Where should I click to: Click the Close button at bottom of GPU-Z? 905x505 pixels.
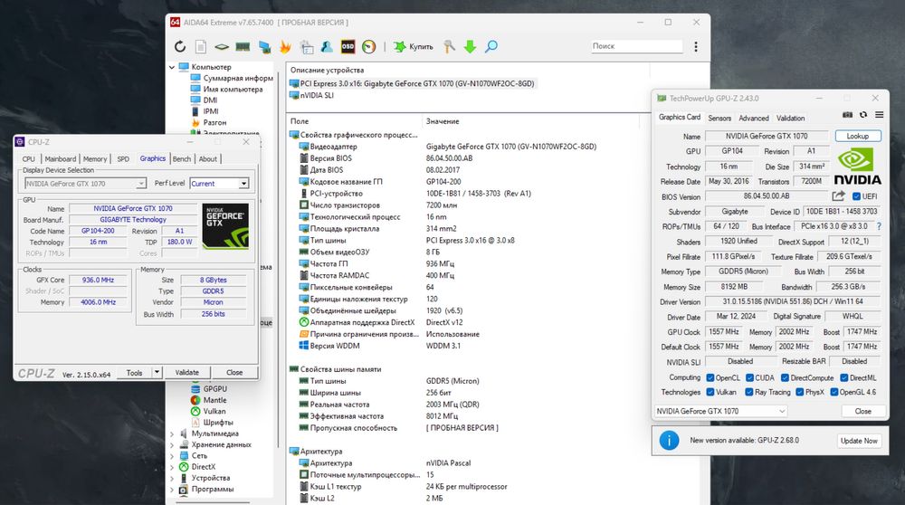pos(862,412)
